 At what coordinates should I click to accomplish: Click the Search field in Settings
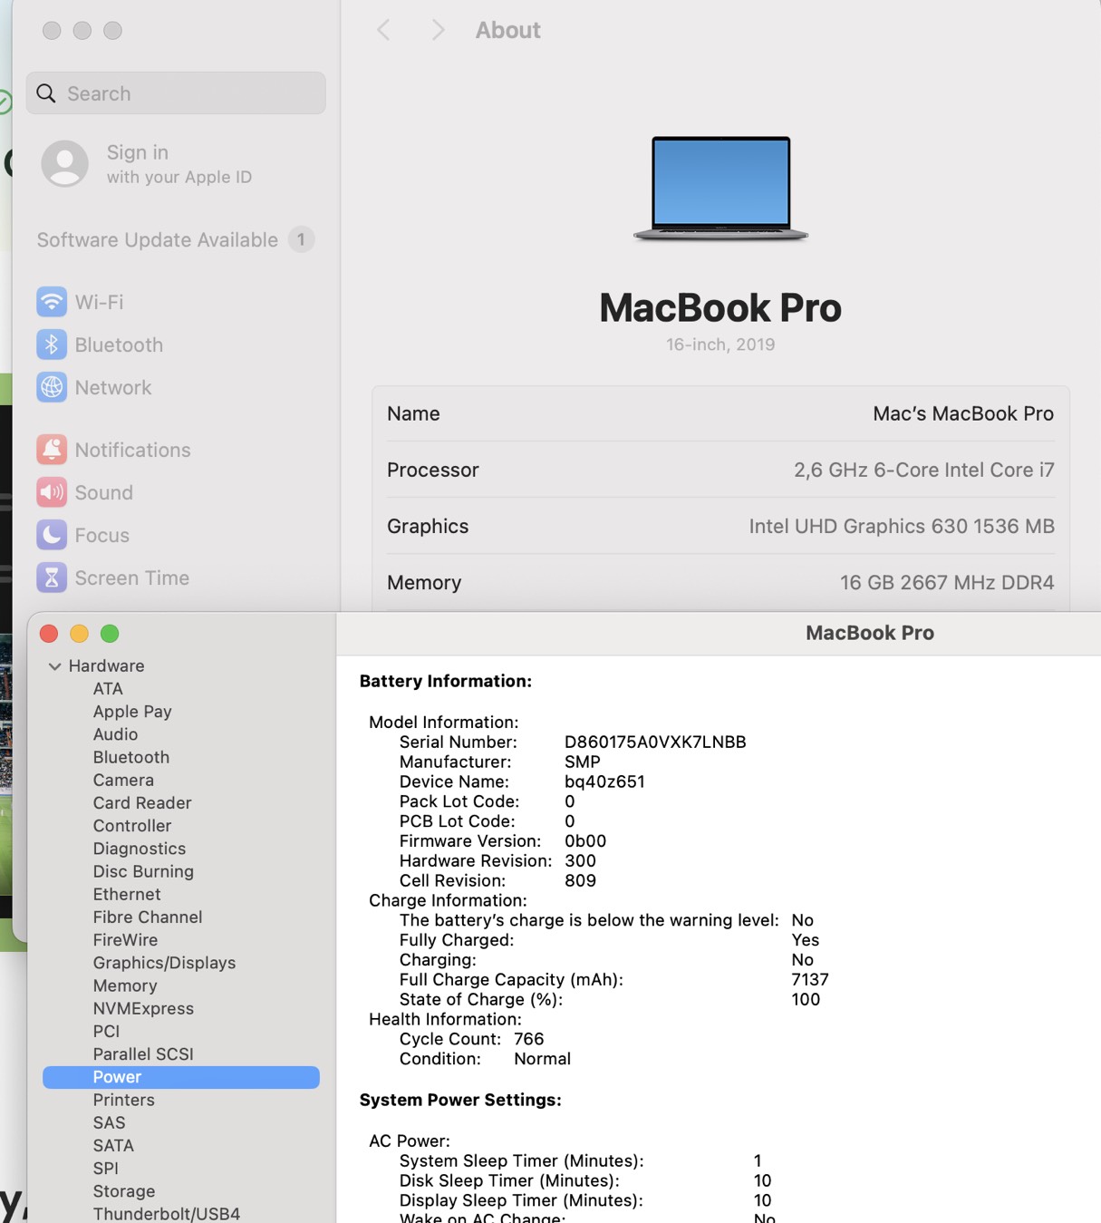[x=177, y=93]
